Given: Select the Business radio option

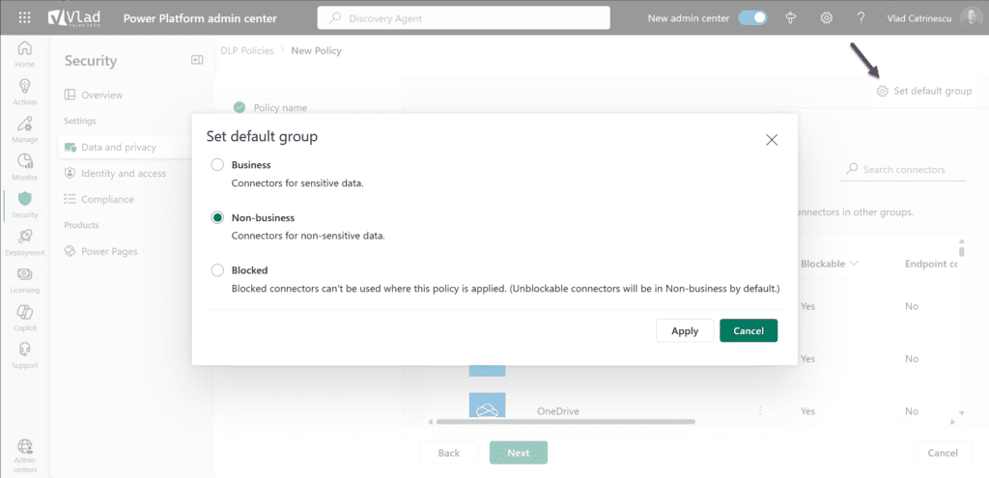Looking at the screenshot, I should 217,164.
